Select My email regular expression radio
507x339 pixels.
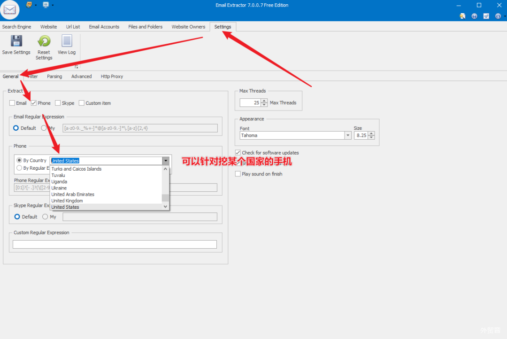coord(44,128)
